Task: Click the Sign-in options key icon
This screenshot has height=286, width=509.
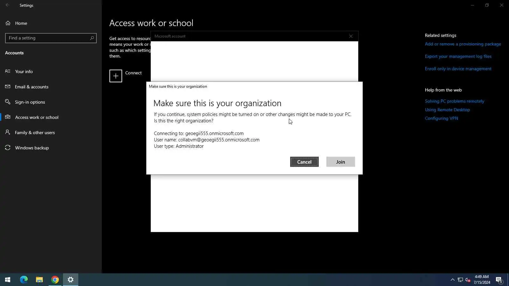Action: (x=8, y=102)
